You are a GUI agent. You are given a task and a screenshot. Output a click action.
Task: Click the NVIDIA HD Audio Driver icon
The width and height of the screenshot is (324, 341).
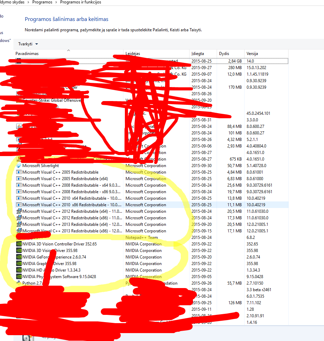pos(19,270)
